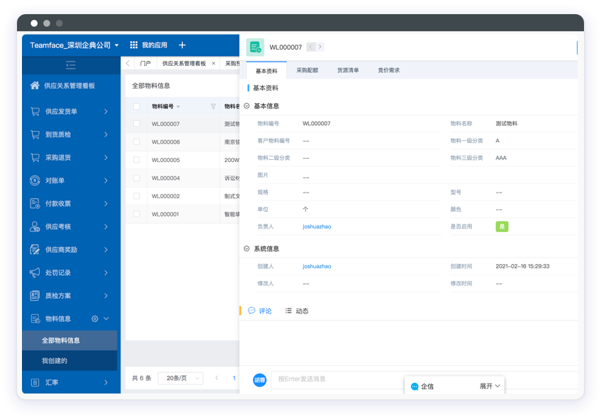Click the newspaper icon beside 质检方案
This screenshot has width=601, height=419.
(x=35, y=295)
